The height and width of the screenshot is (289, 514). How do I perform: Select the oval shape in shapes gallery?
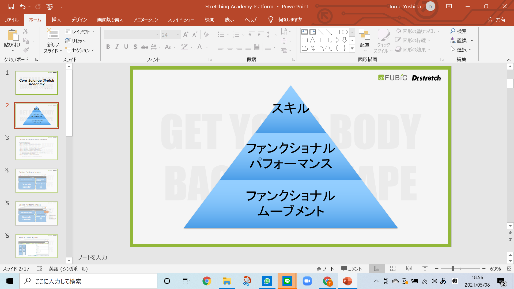(x=345, y=32)
